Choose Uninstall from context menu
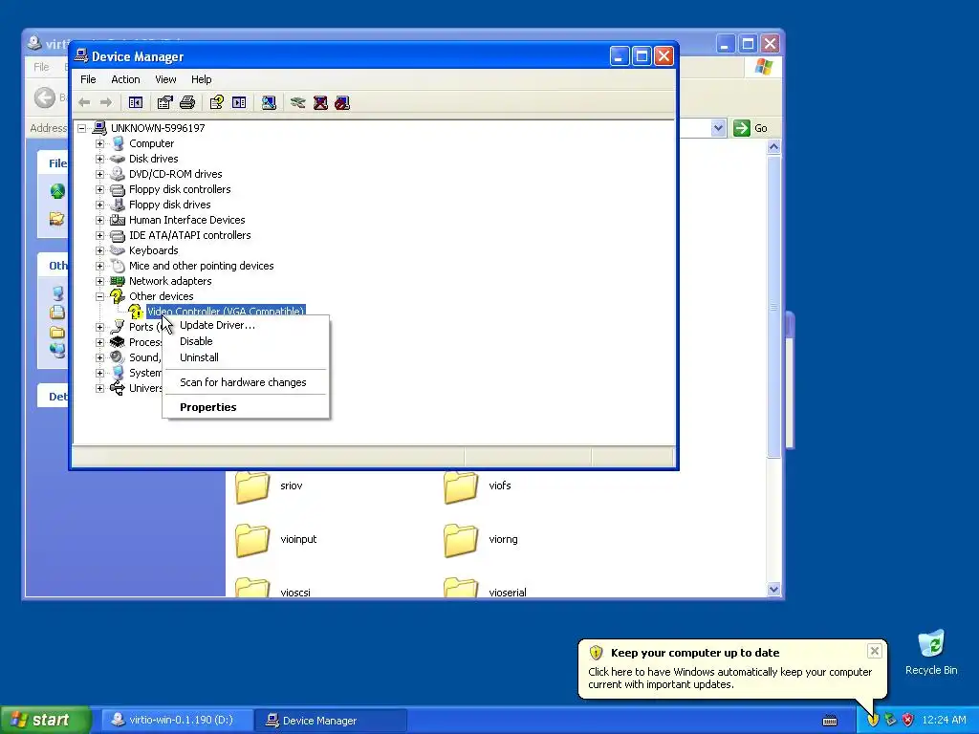This screenshot has width=979, height=734. click(x=245, y=357)
